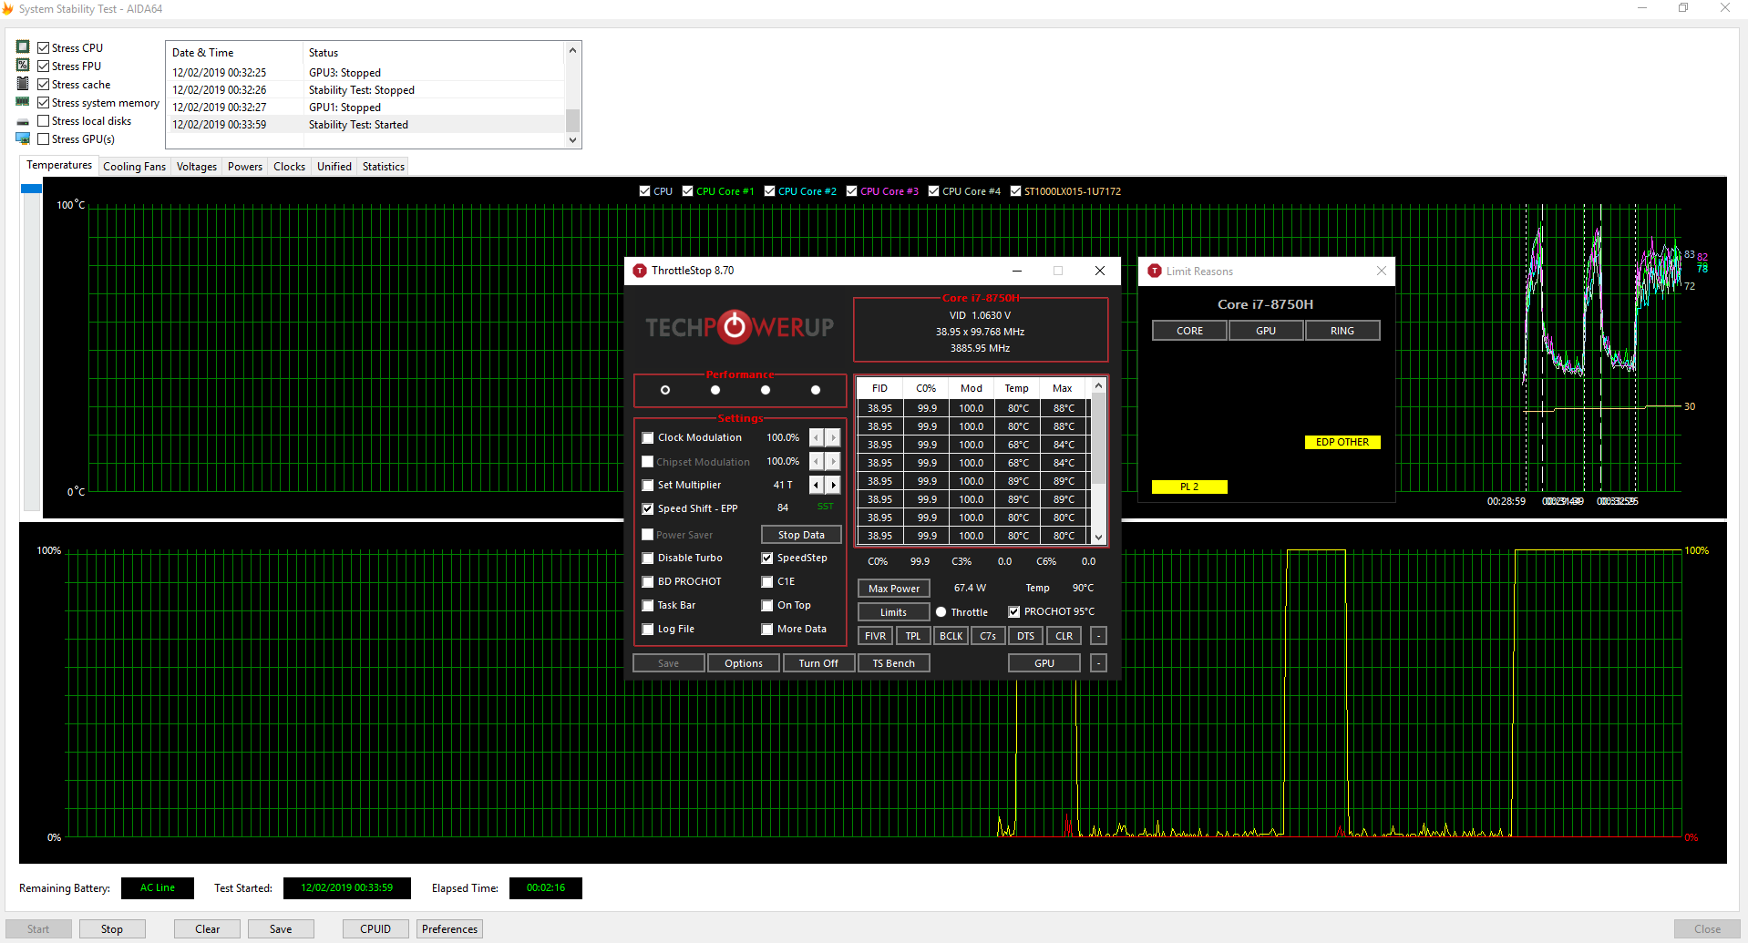Check the Disable Turbo option
Screen dimensions: 1748x943
point(648,558)
